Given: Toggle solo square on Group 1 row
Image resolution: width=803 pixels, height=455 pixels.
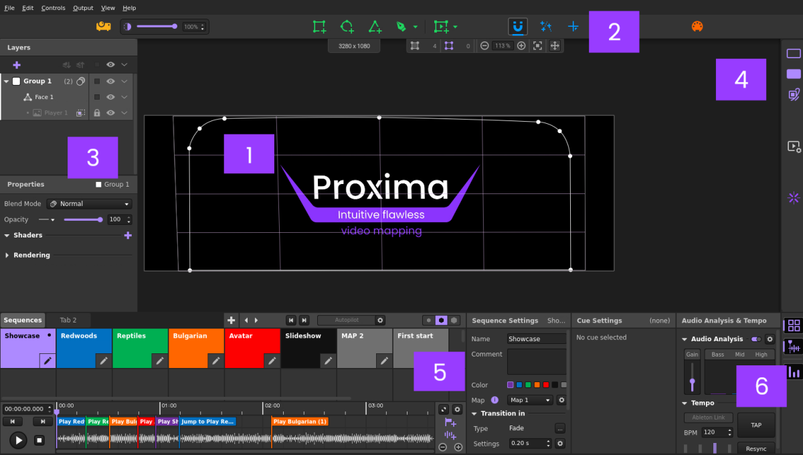Looking at the screenshot, I should pyautogui.click(x=97, y=81).
